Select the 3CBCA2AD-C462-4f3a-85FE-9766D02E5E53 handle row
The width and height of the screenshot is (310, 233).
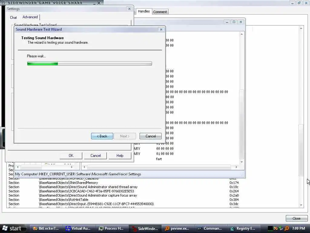(x=124, y=191)
